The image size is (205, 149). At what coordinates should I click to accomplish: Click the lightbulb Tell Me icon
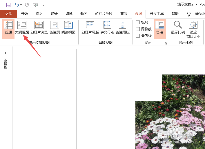[189, 14]
